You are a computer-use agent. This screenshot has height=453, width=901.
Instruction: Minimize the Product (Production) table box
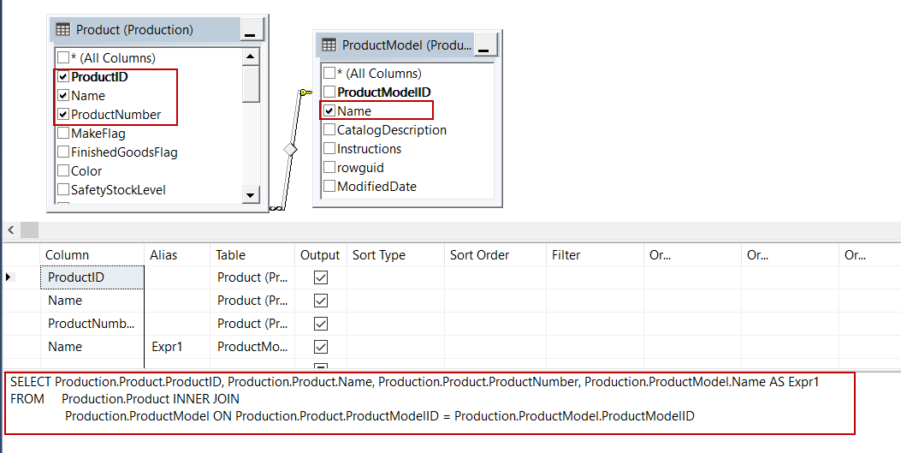click(x=250, y=31)
